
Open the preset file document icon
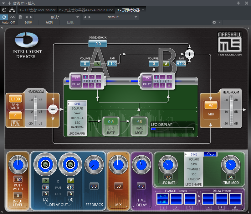pos(20,17)
